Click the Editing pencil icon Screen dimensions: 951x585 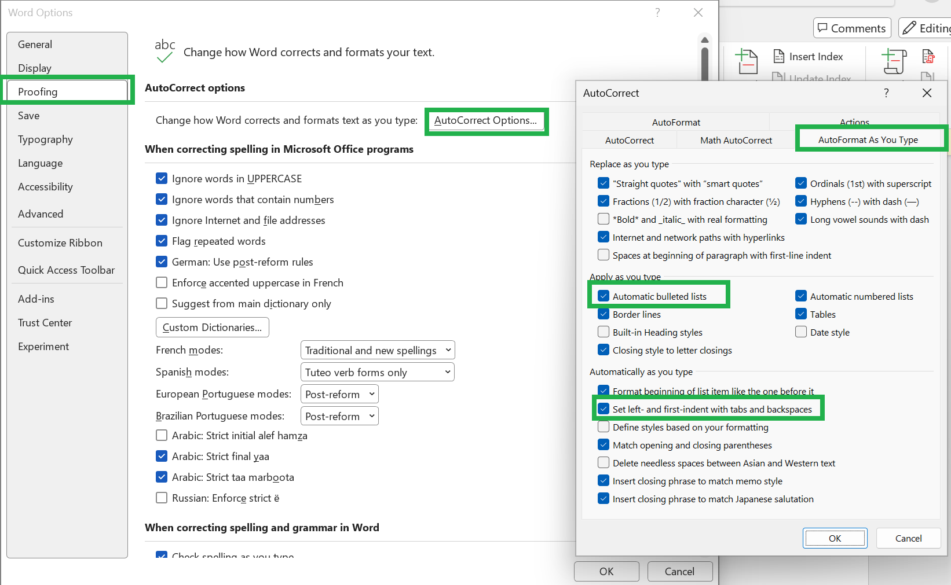pyautogui.click(x=909, y=28)
